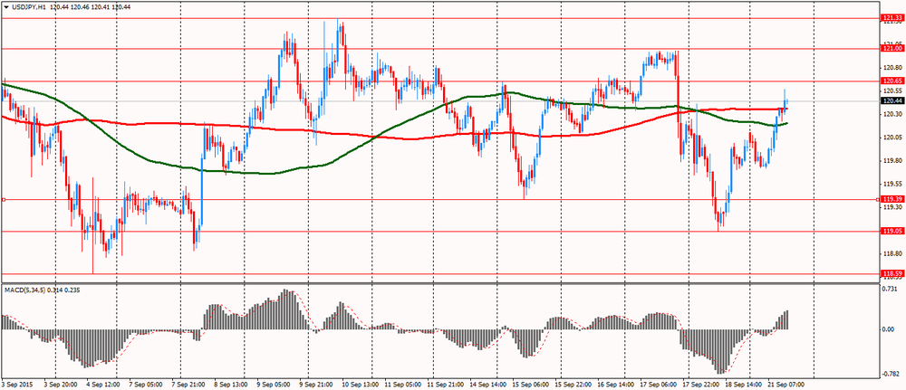Image resolution: width=906 pixels, height=390 pixels.
Task: Click the 119.80 price axis value
Action: [892, 161]
